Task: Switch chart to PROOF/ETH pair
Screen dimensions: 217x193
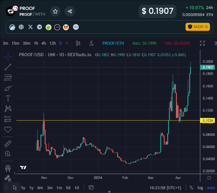Action: [113, 43]
